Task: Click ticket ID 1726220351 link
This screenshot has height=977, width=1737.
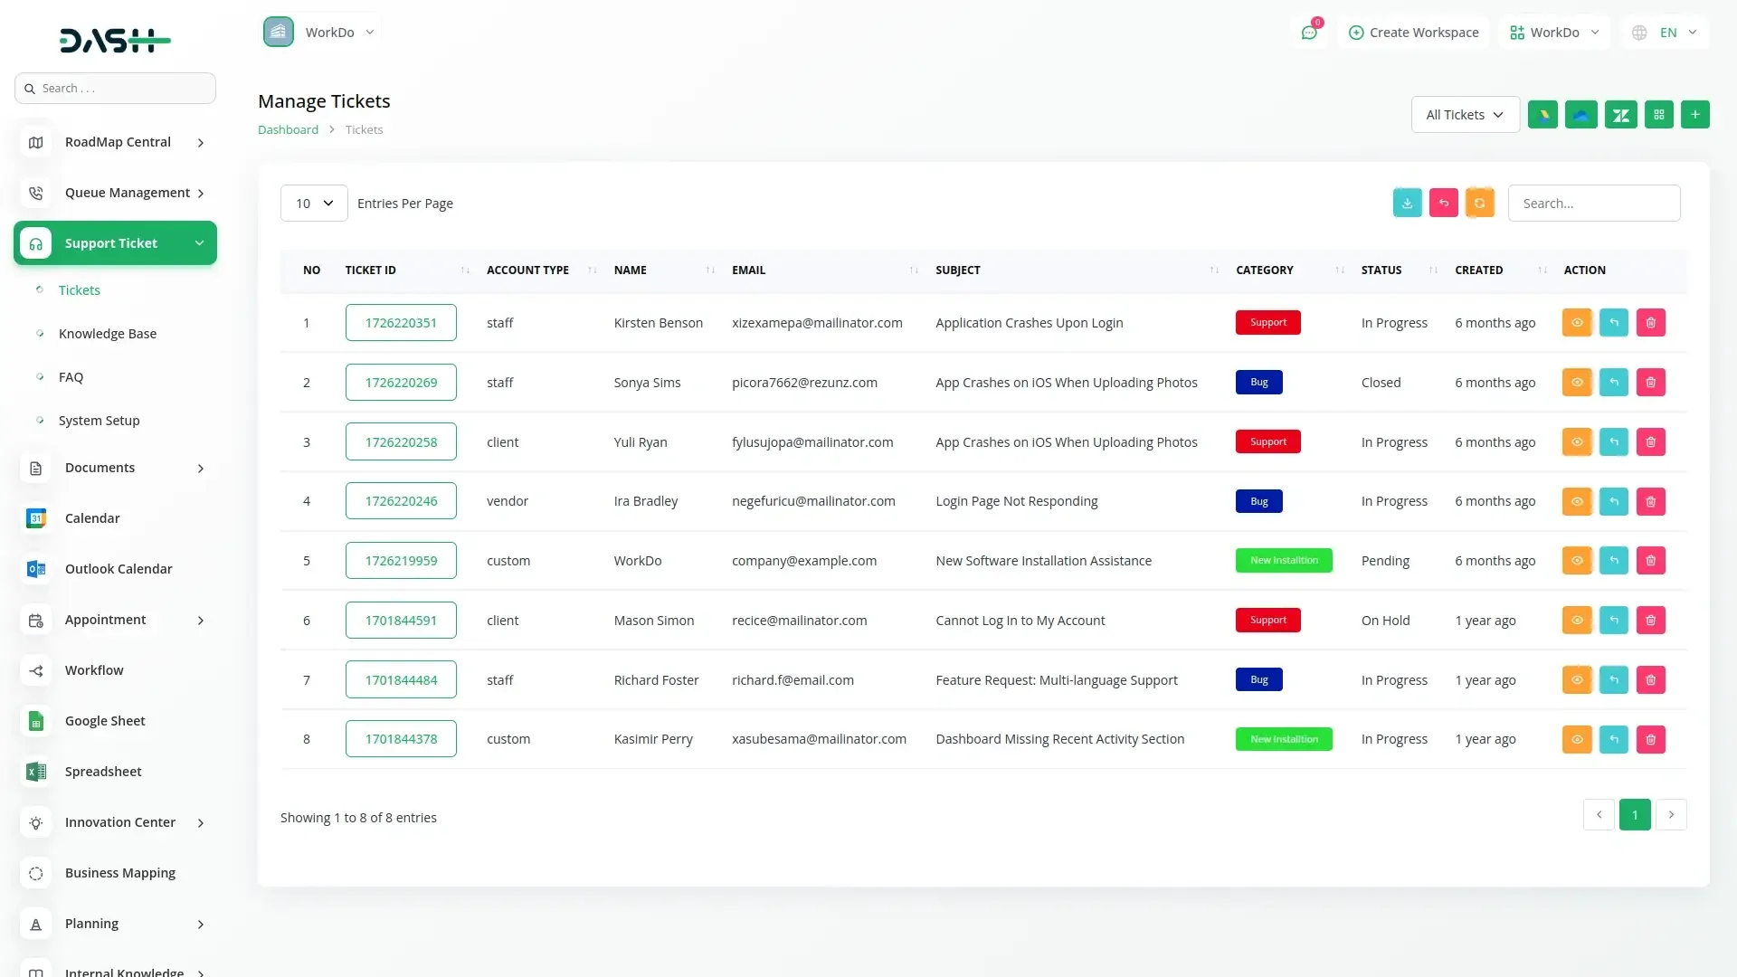Action: point(401,323)
